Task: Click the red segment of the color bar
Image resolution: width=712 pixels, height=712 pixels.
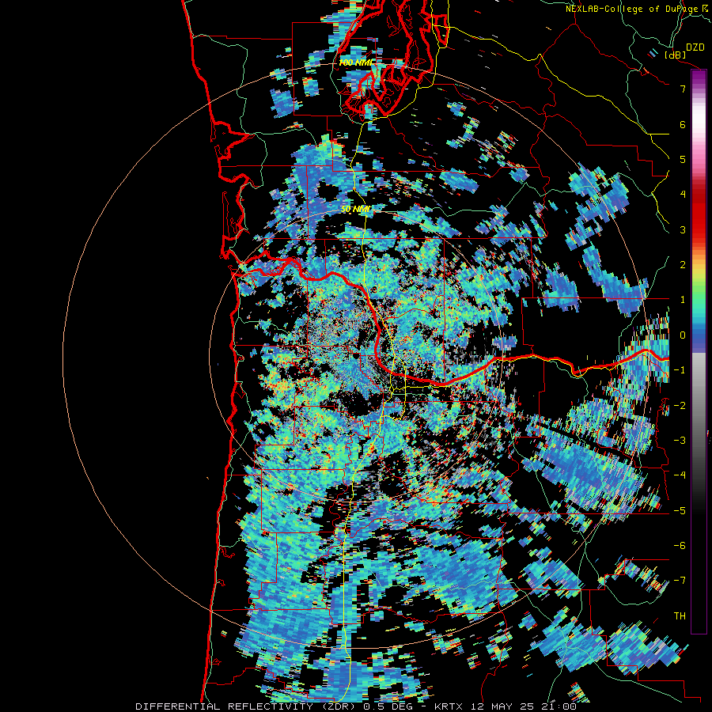Action: point(699,214)
